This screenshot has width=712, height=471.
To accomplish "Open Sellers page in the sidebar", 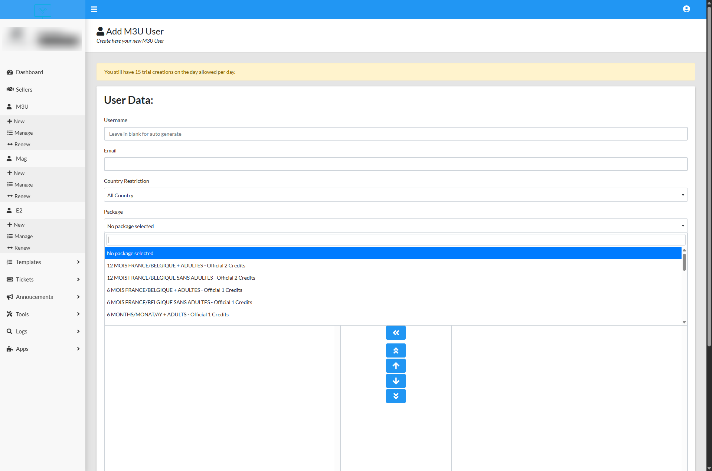I will tap(24, 90).
